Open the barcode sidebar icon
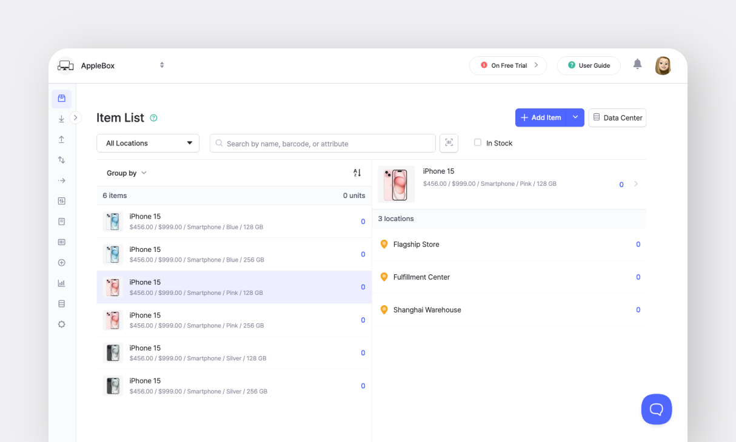This screenshot has width=736, height=442. click(x=61, y=242)
